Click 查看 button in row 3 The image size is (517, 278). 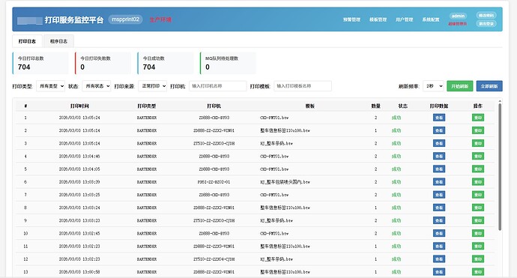[x=439, y=143]
